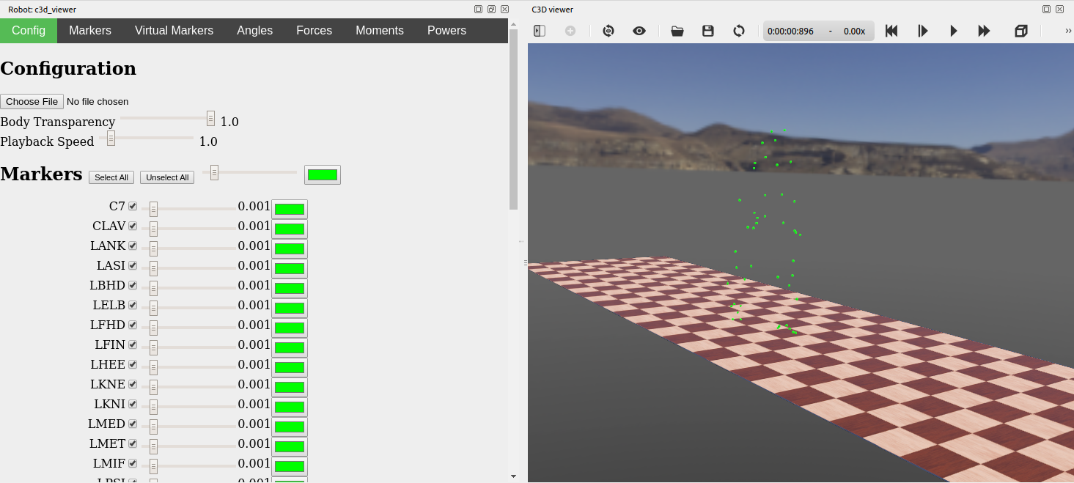Click the eye visibility icon in toolbar
1074x483 pixels.
639,31
